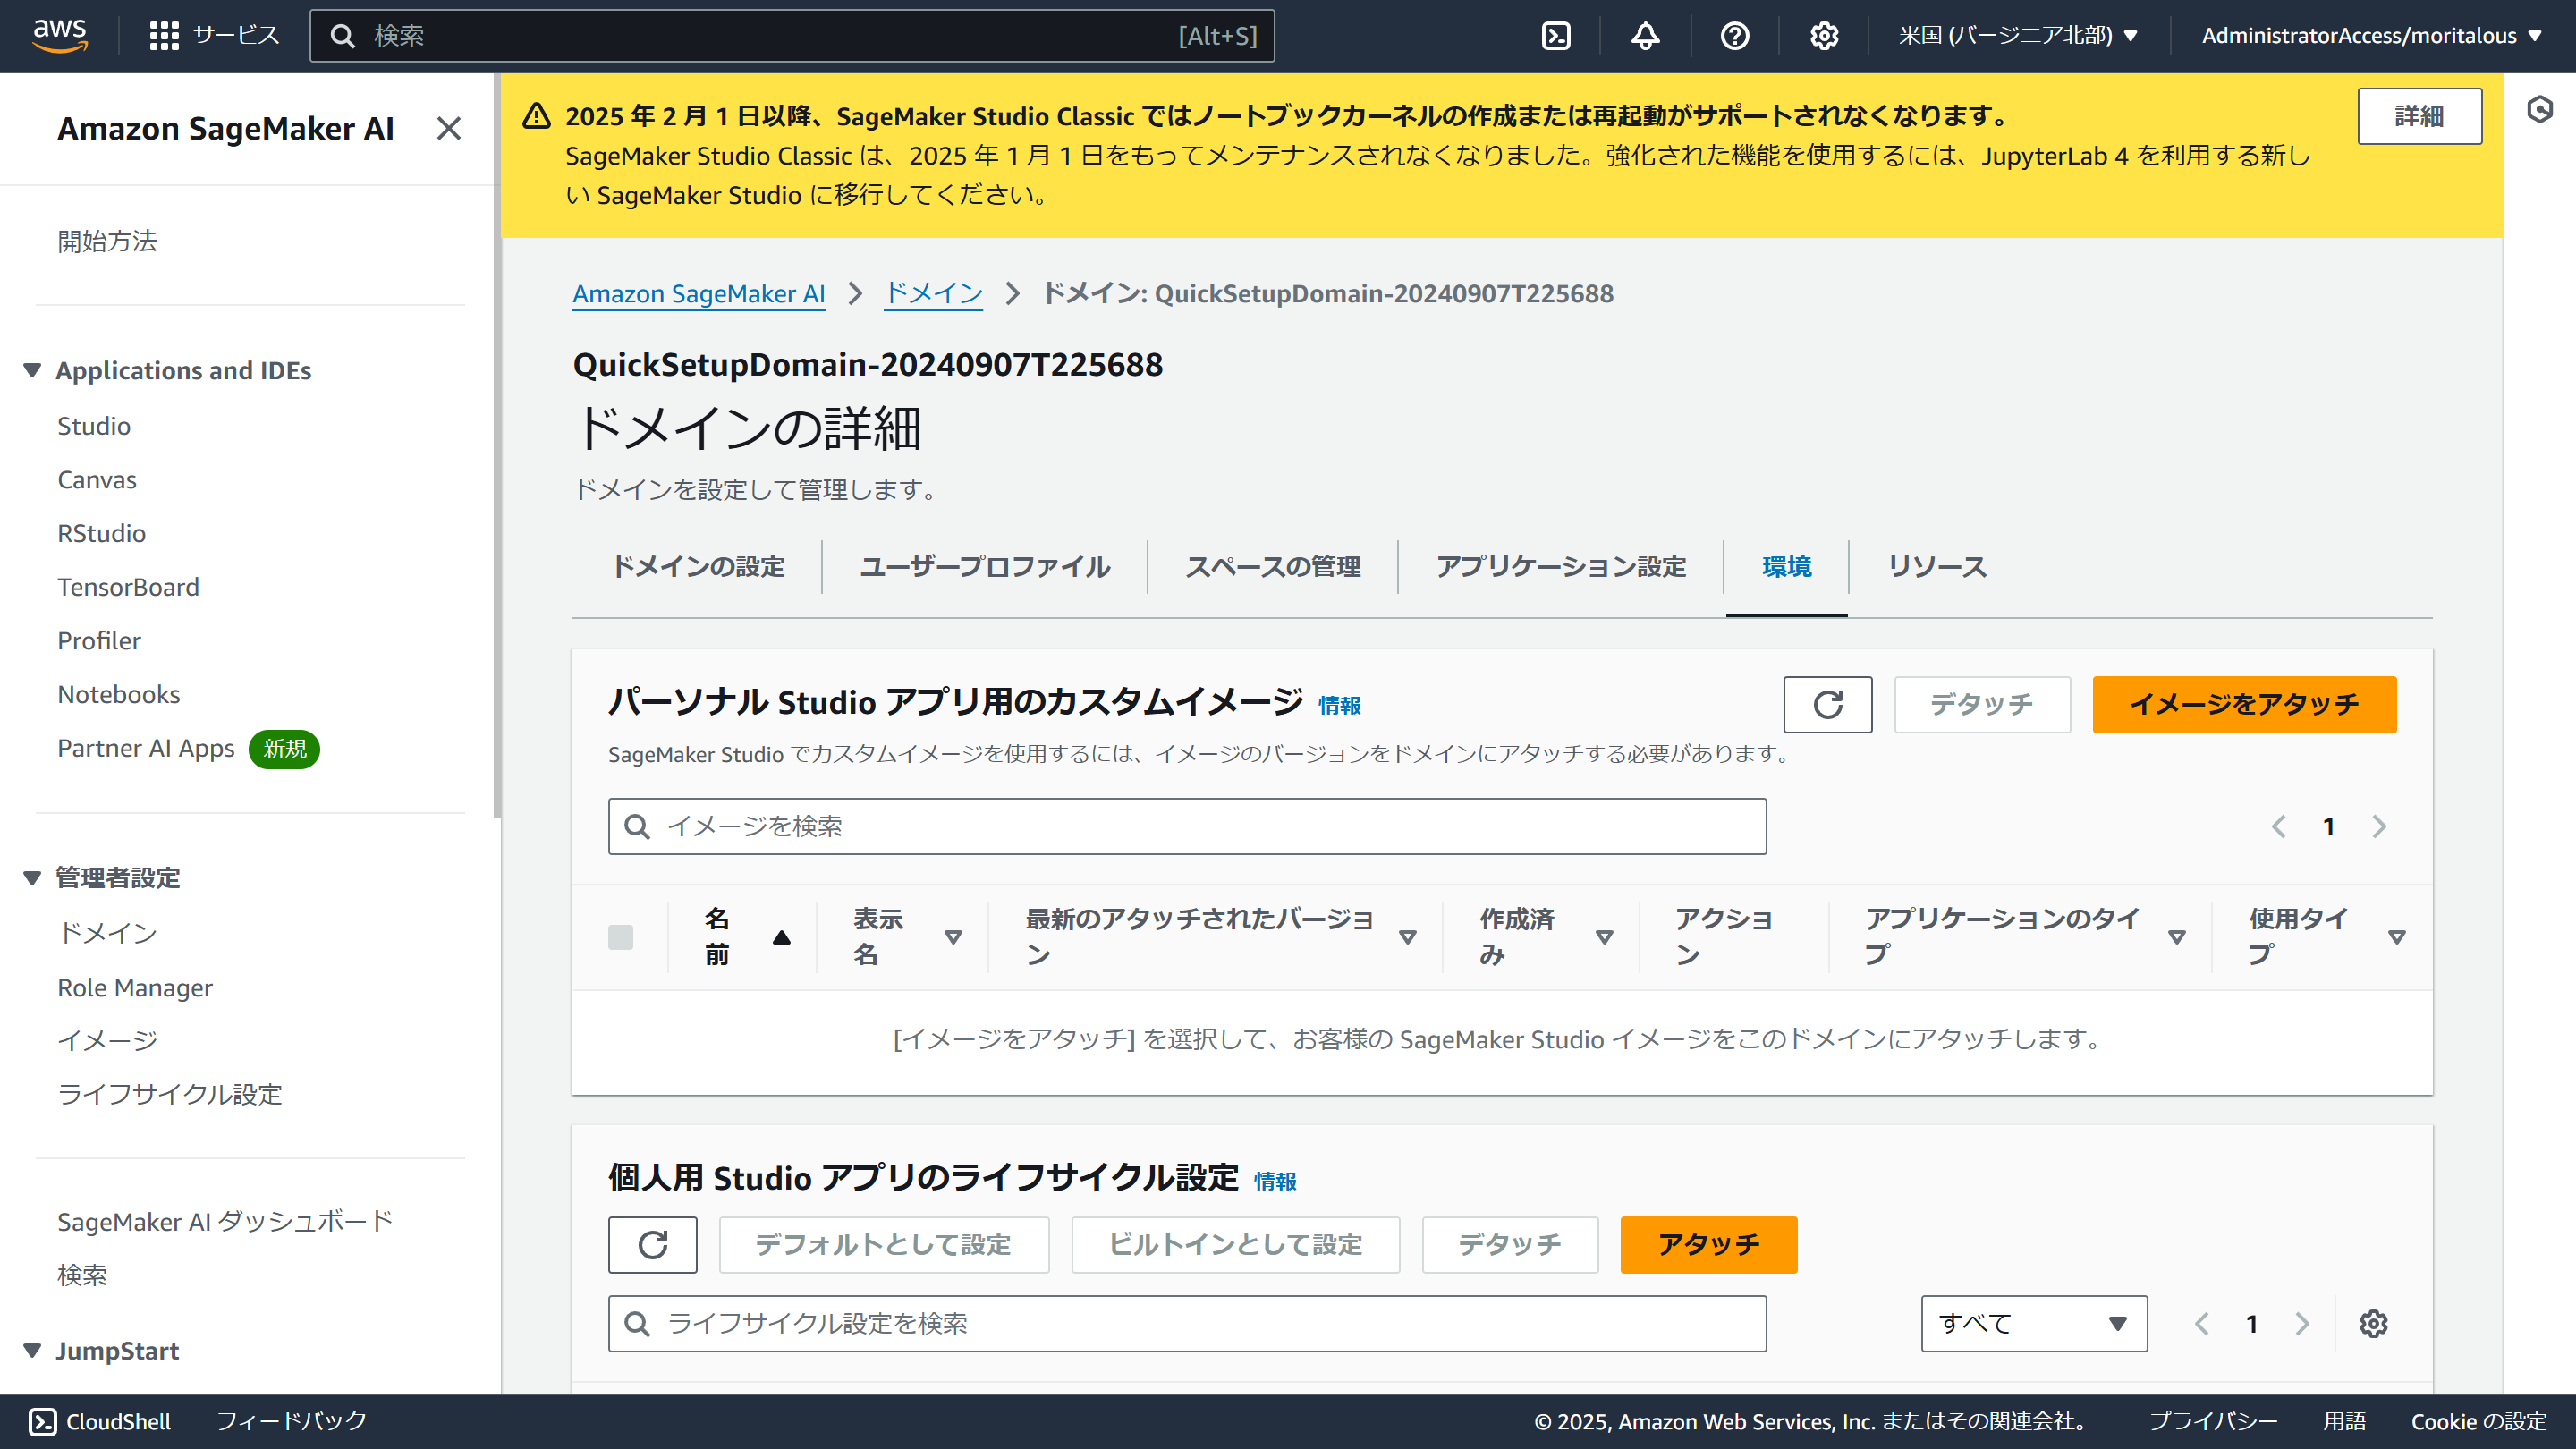The image size is (2576, 1449).
Task: Open lifecycle settings table preferences gear
Action: coord(2373,1323)
